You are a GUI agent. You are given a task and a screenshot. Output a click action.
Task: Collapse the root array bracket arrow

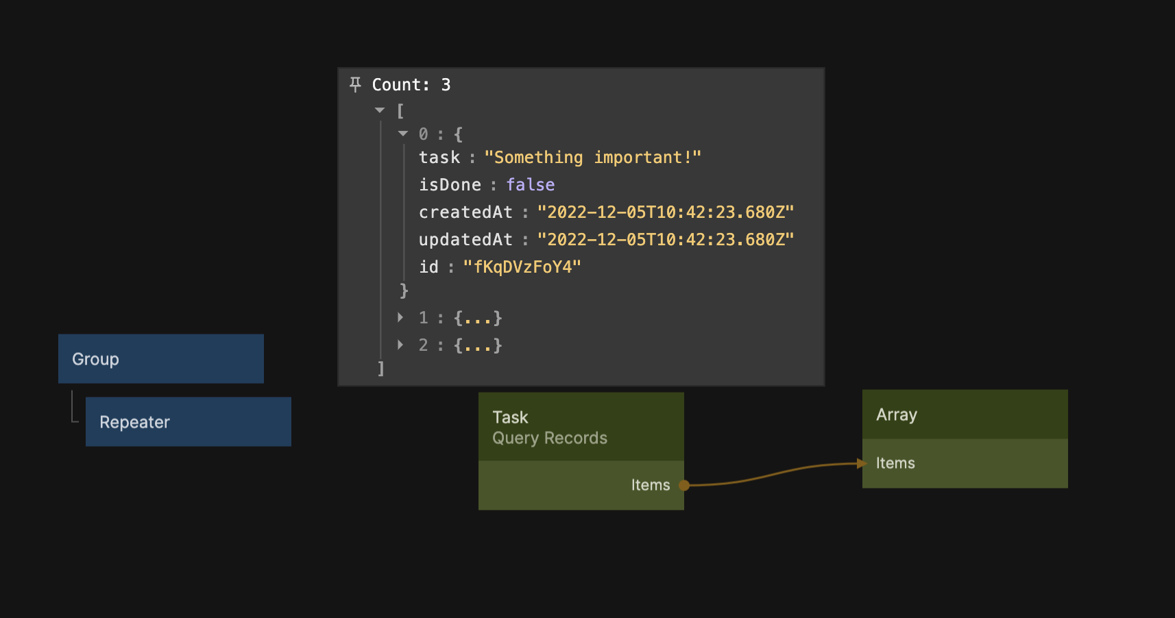tap(380, 110)
